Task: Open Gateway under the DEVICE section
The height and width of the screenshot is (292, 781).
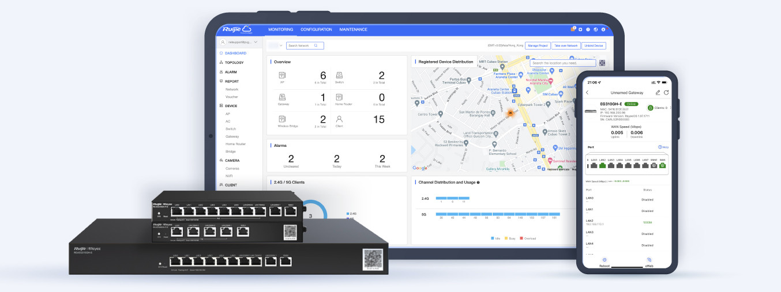Action: (232, 136)
